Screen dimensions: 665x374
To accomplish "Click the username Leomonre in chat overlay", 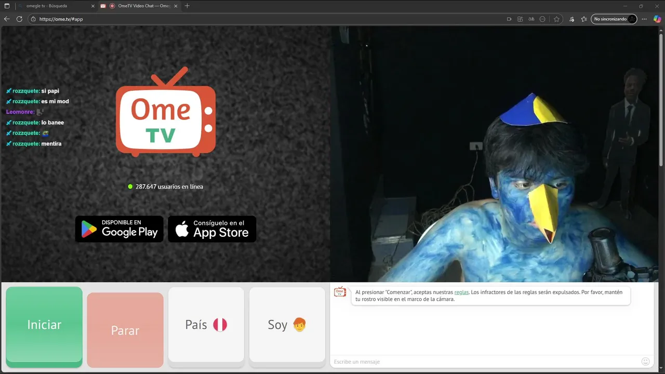I will point(20,112).
